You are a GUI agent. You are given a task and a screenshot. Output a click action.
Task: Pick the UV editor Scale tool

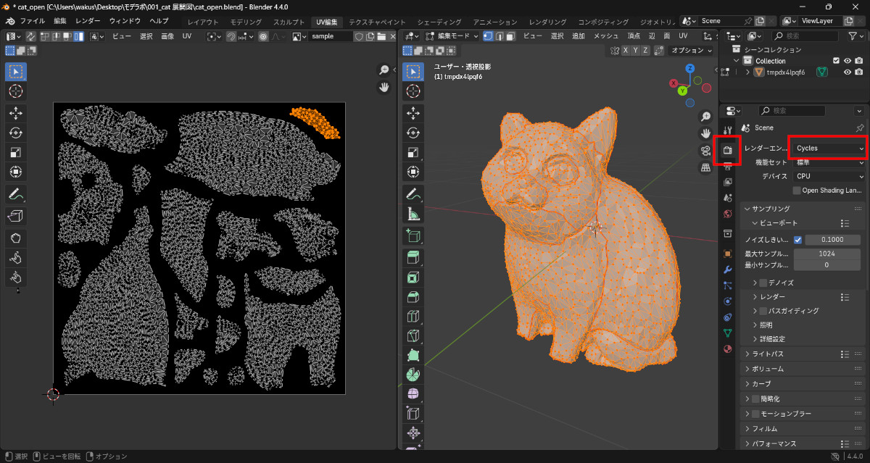click(x=16, y=152)
